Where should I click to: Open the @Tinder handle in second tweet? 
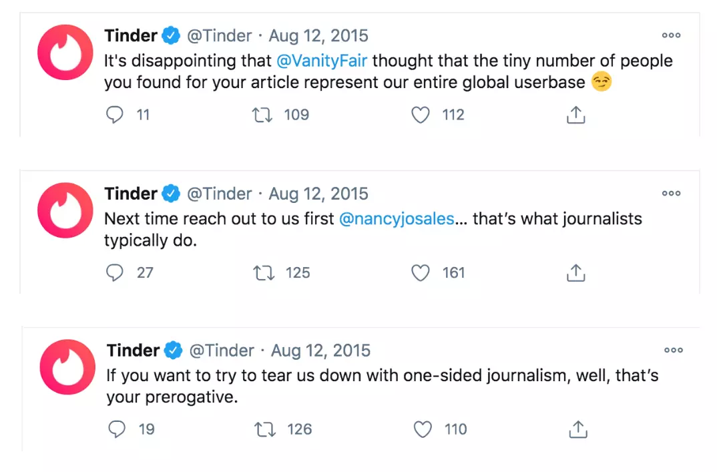coord(220,194)
